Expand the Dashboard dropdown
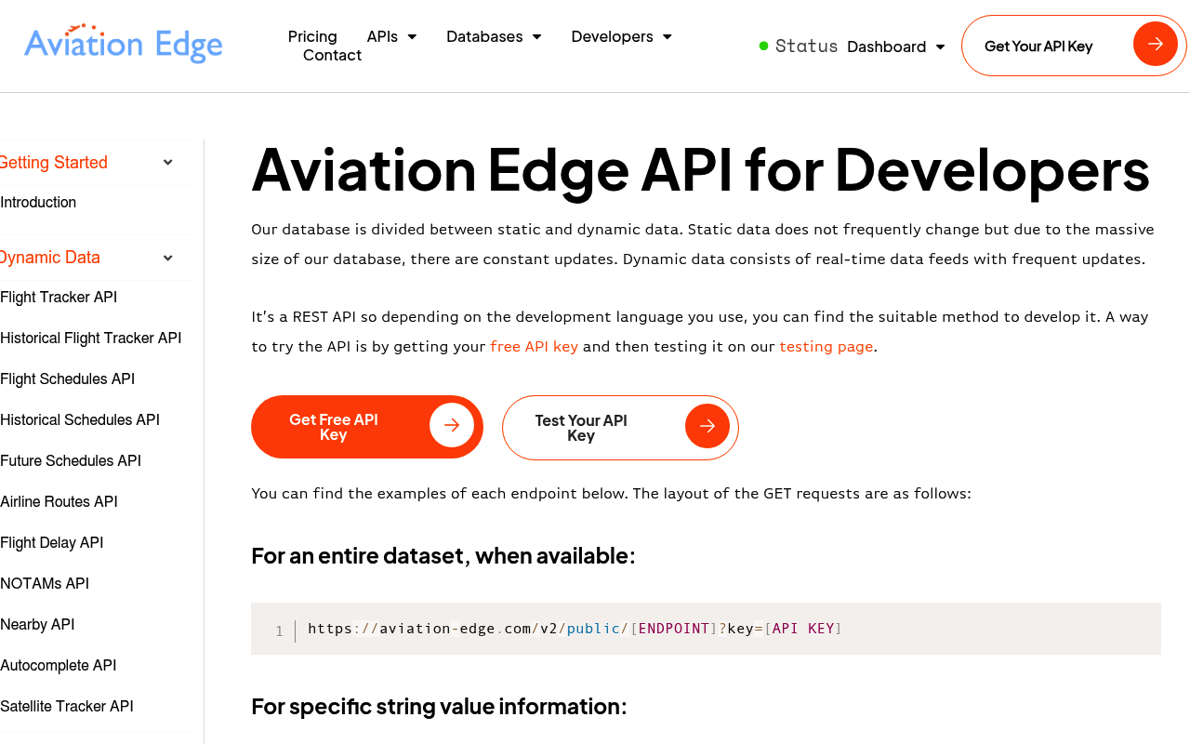Viewport: 1190px width, 744px height. tap(895, 46)
